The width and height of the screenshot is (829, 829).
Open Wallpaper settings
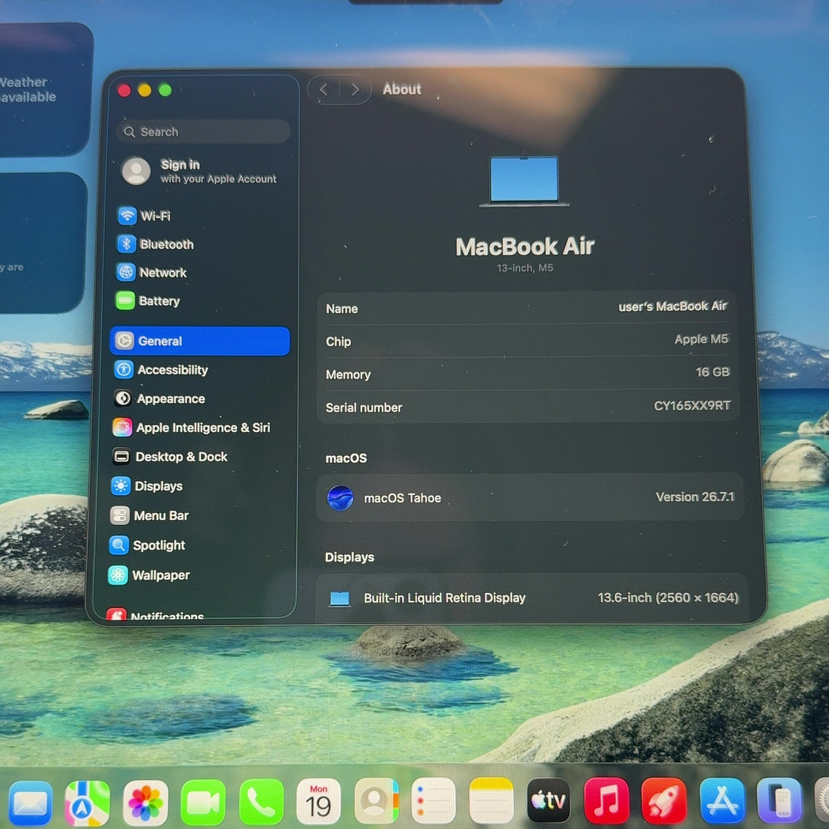(x=149, y=575)
